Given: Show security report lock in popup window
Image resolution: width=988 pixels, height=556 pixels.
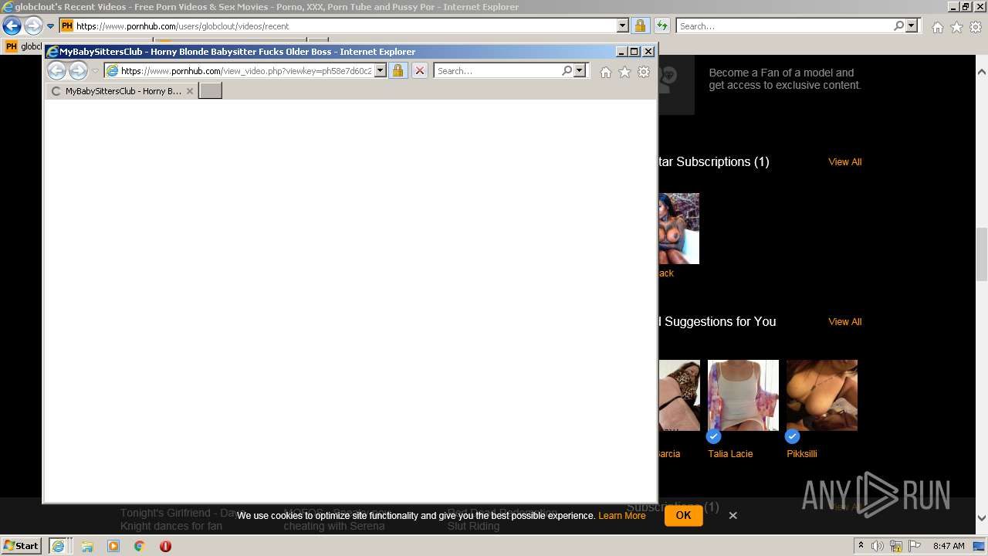Looking at the screenshot, I should (x=398, y=70).
